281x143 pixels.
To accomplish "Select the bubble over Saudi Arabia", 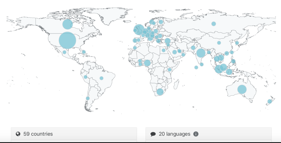I will [x=175, y=52].
